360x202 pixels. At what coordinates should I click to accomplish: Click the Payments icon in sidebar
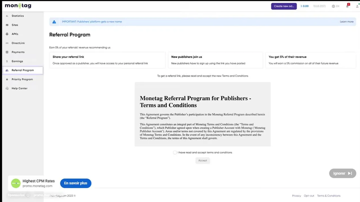[x=7, y=52]
